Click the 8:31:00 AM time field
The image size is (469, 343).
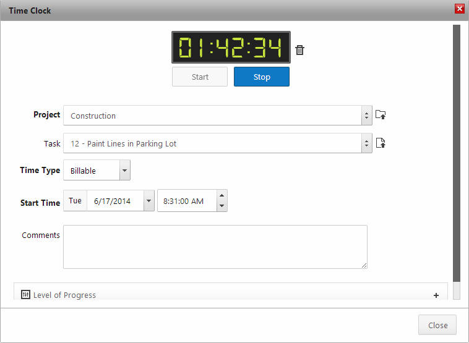point(187,201)
